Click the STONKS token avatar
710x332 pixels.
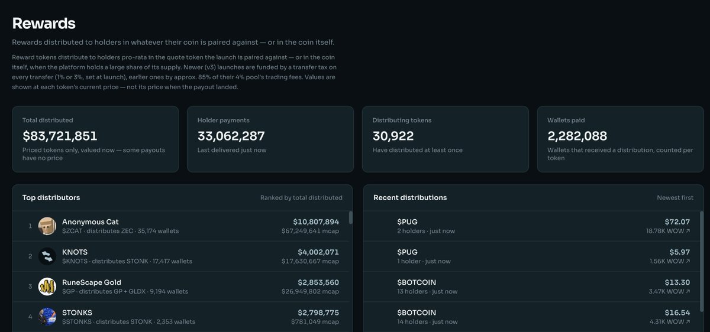click(47, 317)
